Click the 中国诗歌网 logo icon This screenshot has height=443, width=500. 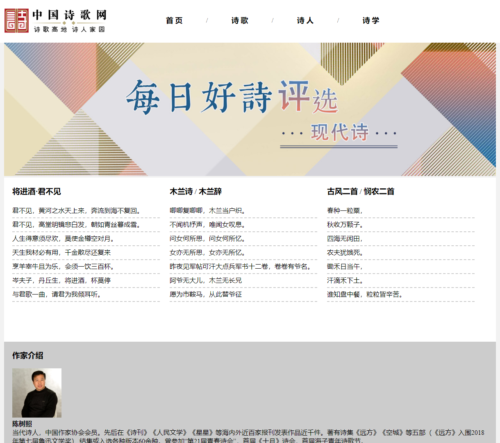[16, 20]
